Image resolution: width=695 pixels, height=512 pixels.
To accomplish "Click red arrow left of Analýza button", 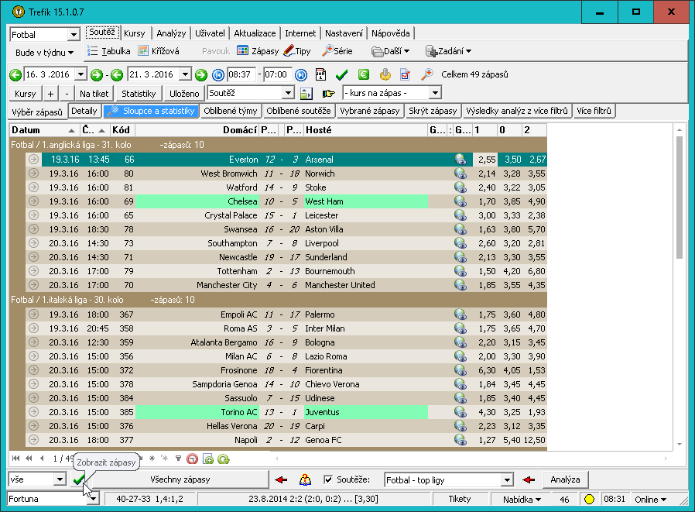I will click(529, 479).
